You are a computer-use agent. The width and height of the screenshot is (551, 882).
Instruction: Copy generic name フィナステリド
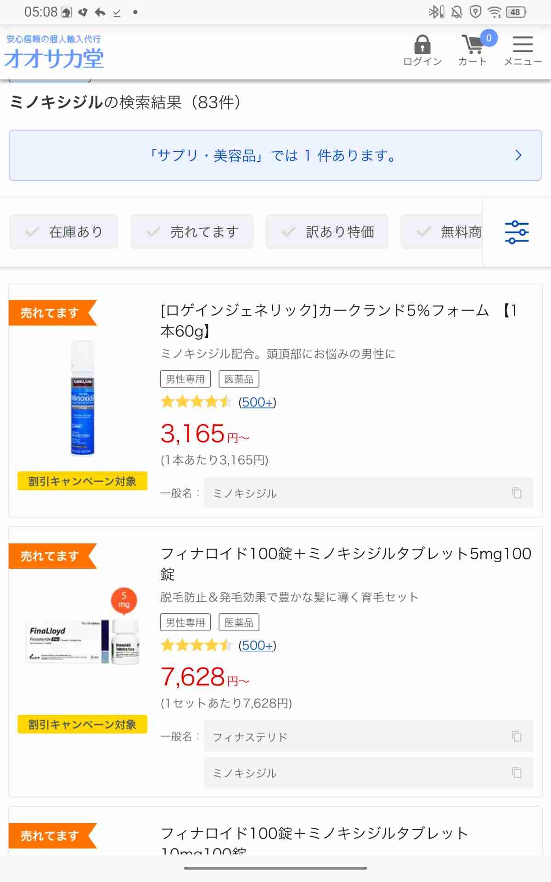coord(517,736)
